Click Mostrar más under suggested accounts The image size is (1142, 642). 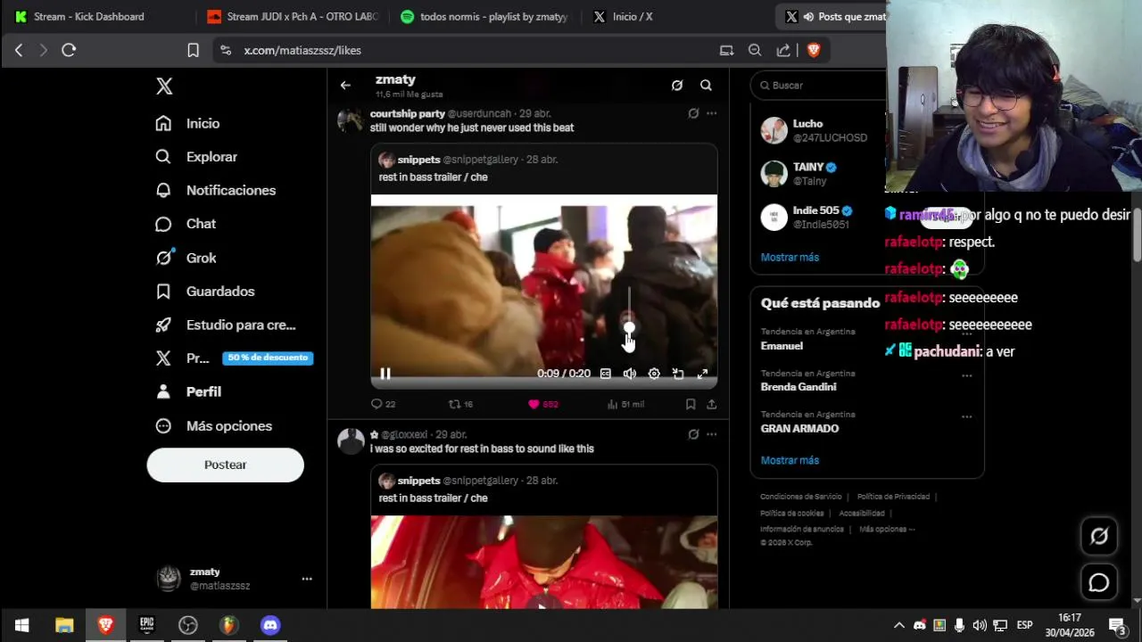[790, 257]
